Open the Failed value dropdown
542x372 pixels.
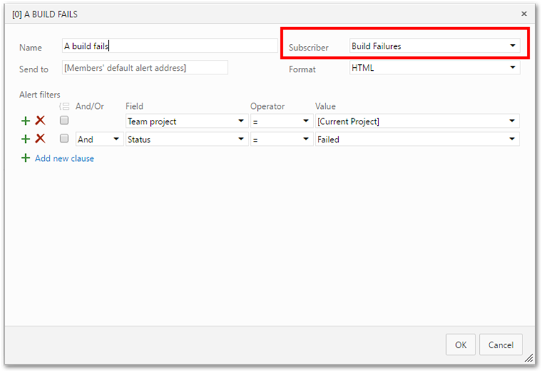point(417,139)
